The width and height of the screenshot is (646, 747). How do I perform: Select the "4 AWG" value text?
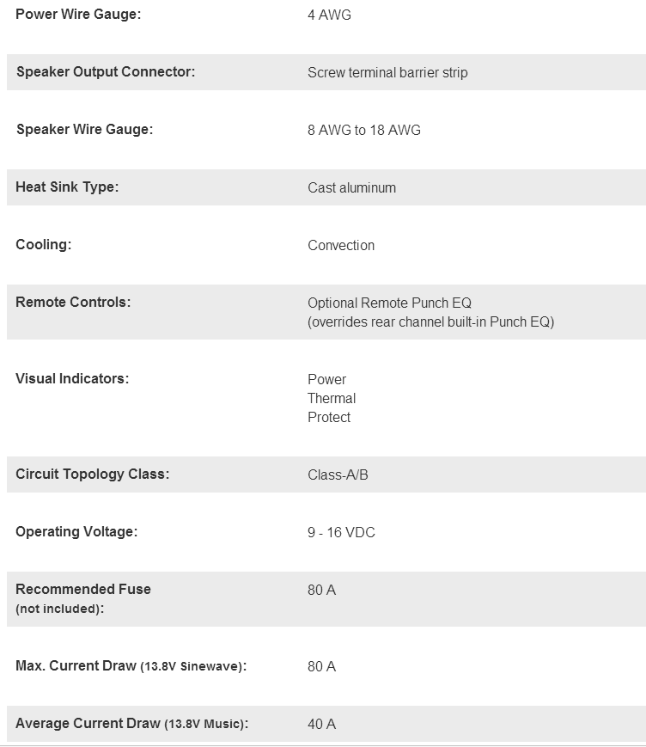[329, 15]
